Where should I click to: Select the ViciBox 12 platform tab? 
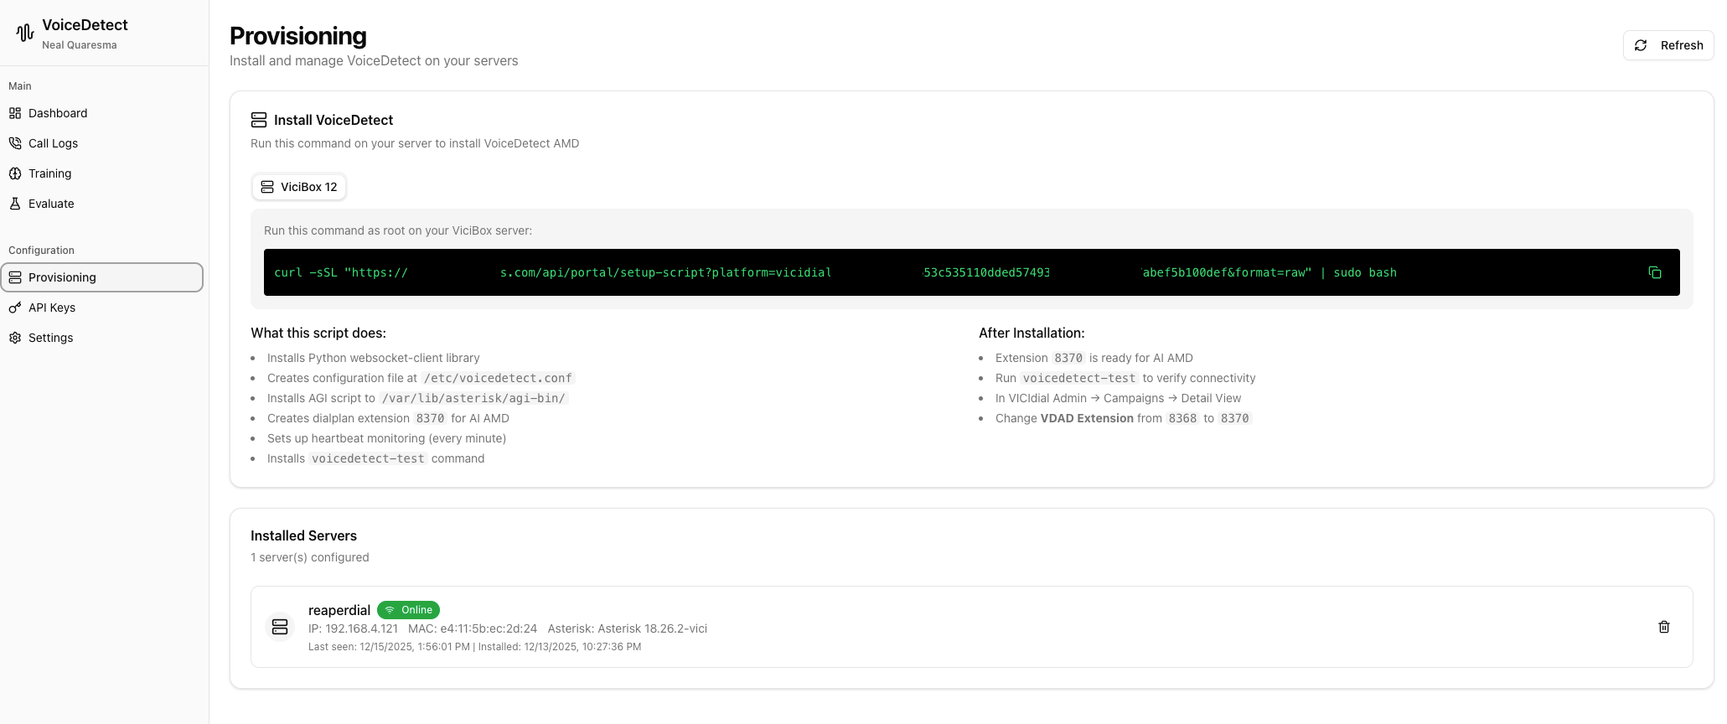tap(299, 187)
